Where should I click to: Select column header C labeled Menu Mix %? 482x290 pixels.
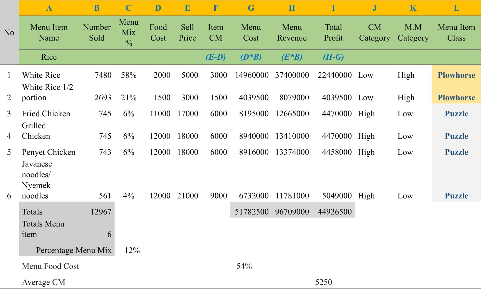click(x=128, y=32)
